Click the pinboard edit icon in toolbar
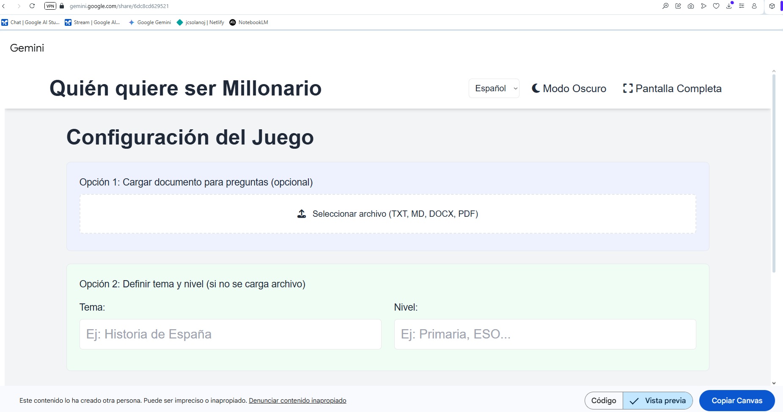The height and width of the screenshot is (412, 783). point(678,6)
